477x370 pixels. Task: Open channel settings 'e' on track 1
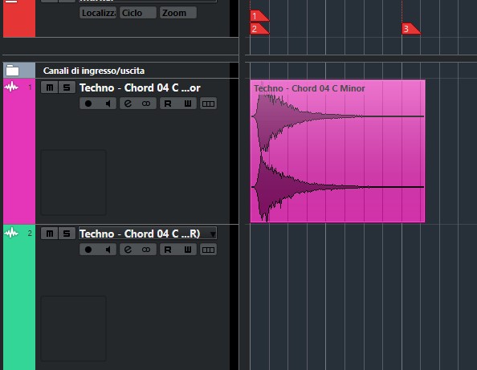click(128, 104)
